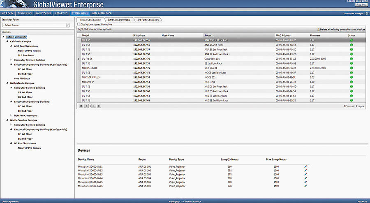The image size is (370, 203).
Task: Open the Select Room dropdown
Action: [x=68, y=25]
